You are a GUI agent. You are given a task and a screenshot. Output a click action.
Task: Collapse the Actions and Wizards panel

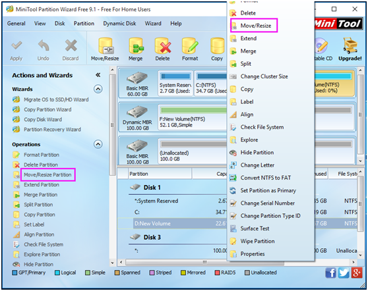pyautogui.click(x=98, y=75)
